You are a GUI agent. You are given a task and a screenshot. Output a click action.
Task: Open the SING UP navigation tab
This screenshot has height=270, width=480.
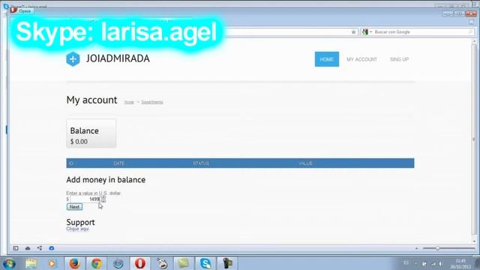(x=399, y=59)
